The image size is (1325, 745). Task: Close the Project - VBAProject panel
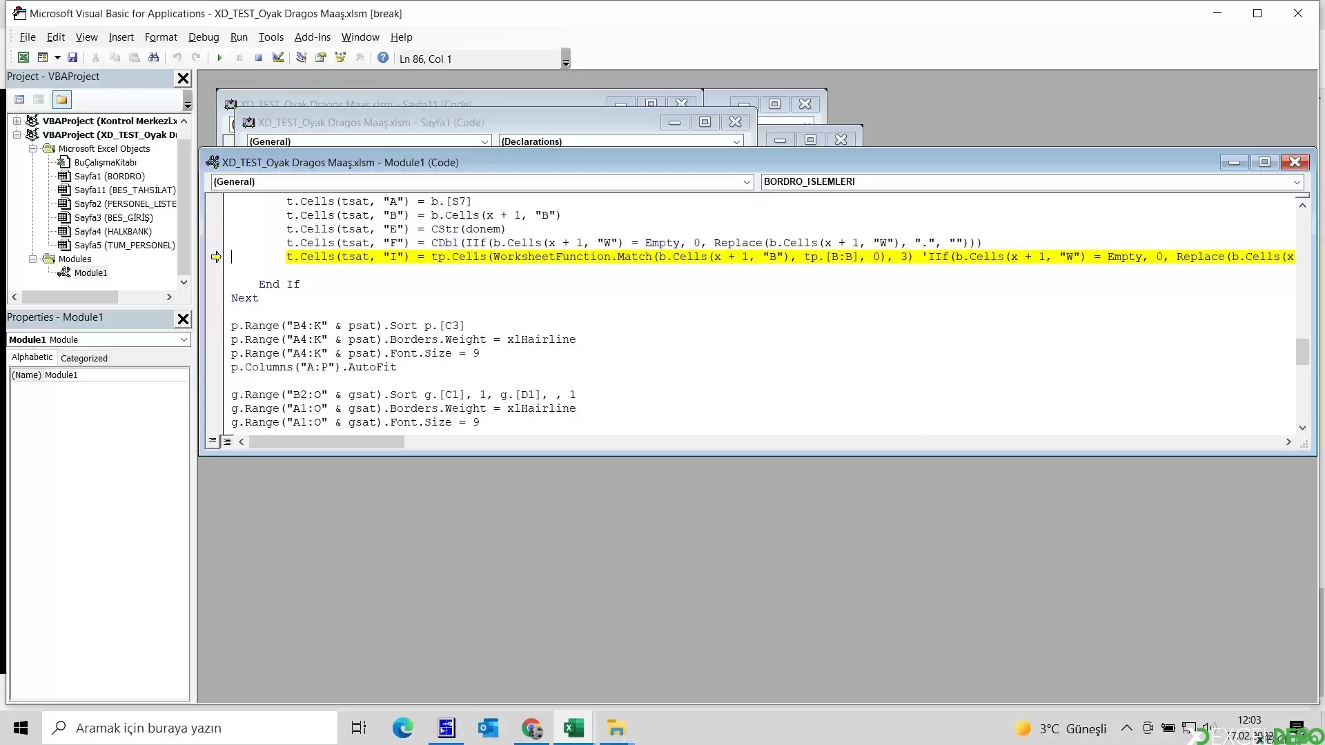(183, 78)
